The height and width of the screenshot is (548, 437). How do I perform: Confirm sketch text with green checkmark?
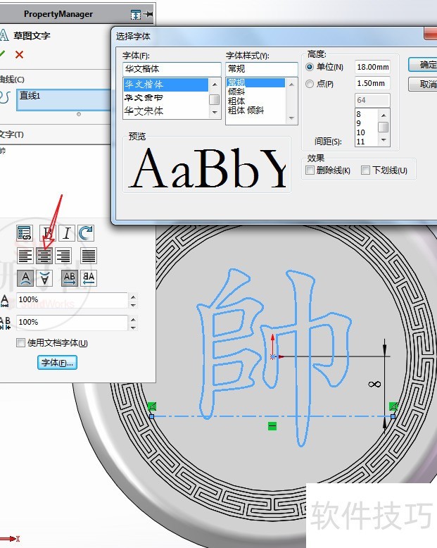(2, 54)
